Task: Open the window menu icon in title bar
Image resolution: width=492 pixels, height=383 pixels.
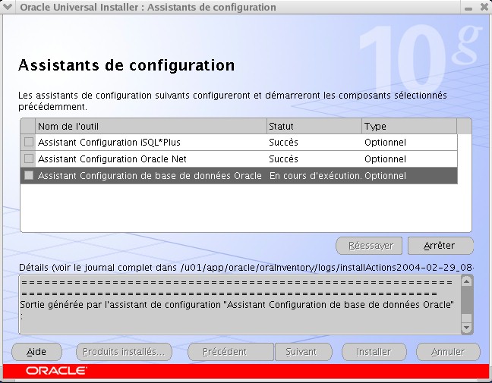Action: [8, 8]
